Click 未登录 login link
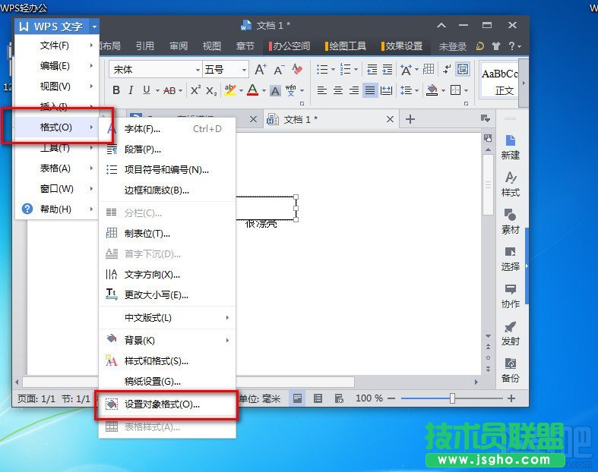This screenshot has width=598, height=472. pyautogui.click(x=452, y=46)
